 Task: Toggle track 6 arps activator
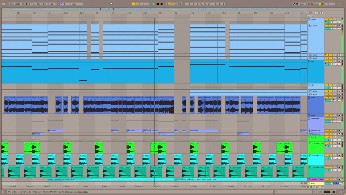coord(328,85)
